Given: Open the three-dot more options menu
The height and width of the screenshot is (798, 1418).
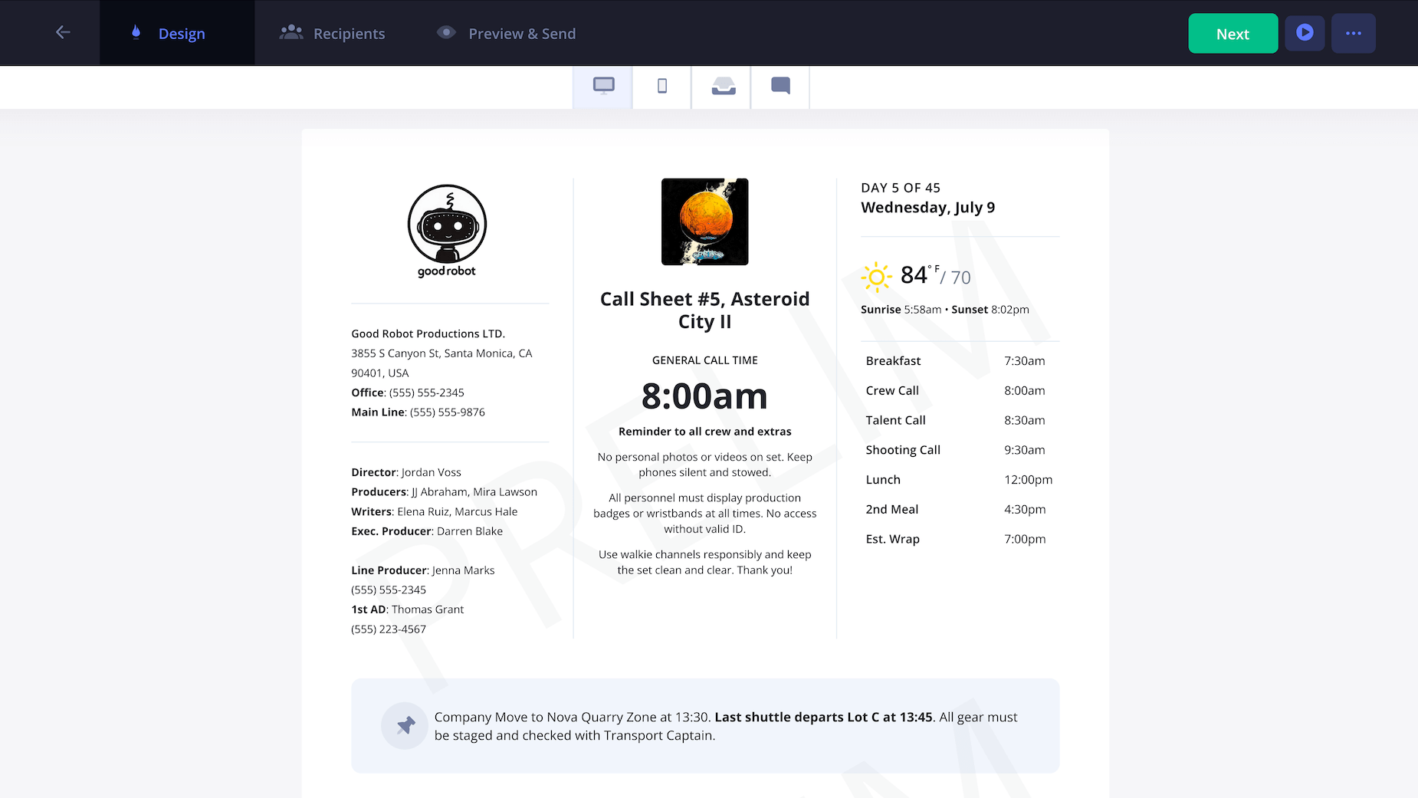Looking at the screenshot, I should tap(1353, 33).
